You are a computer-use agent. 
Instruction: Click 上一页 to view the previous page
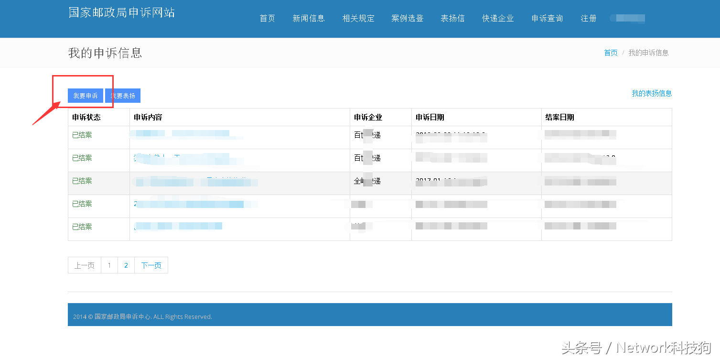pos(84,265)
